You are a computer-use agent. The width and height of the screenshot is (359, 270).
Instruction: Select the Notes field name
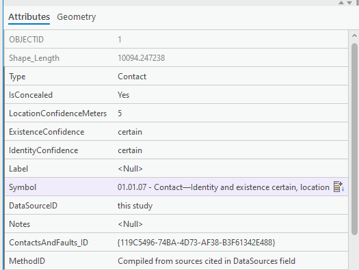tap(19, 224)
